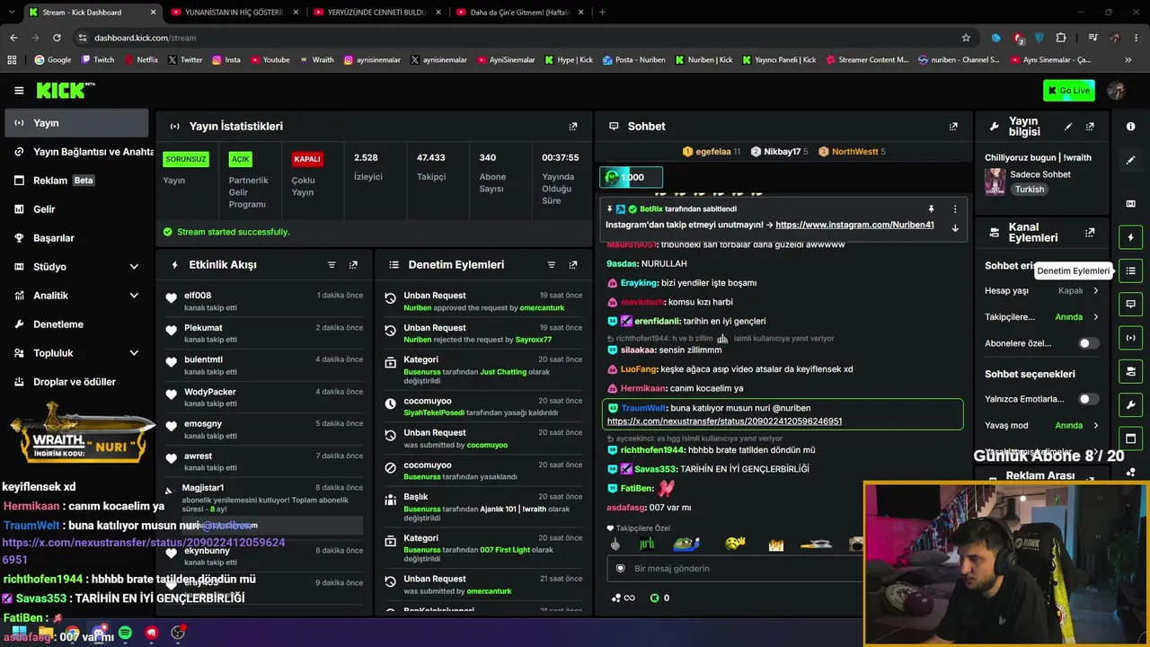The height and width of the screenshot is (647, 1150).
Task: Toggle the wrench rail icon
Action: pos(1131,404)
